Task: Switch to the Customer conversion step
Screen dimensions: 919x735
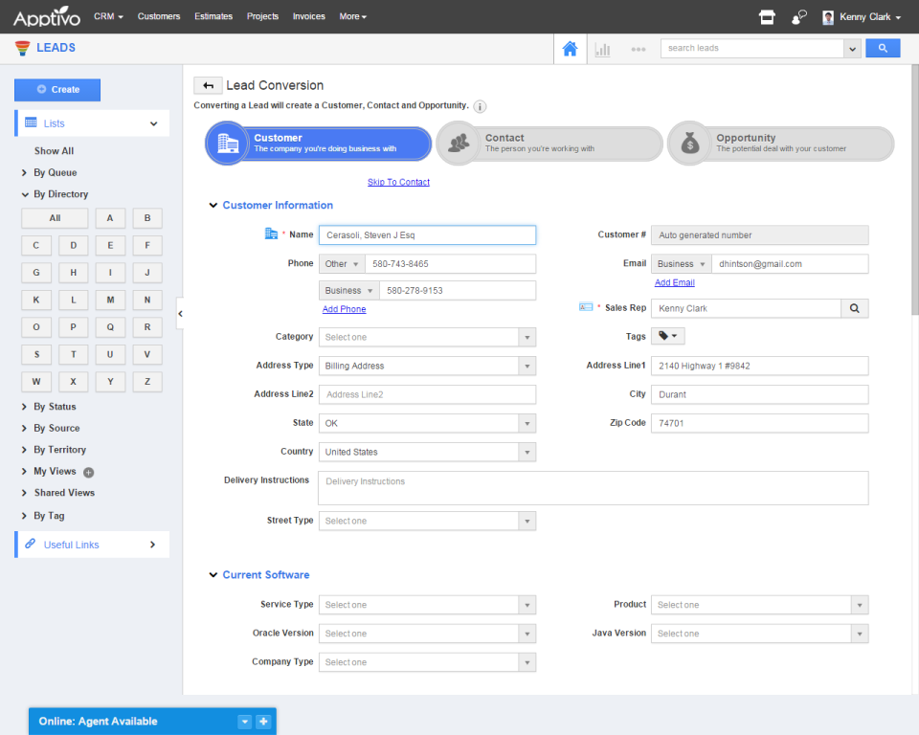Action: (x=317, y=144)
